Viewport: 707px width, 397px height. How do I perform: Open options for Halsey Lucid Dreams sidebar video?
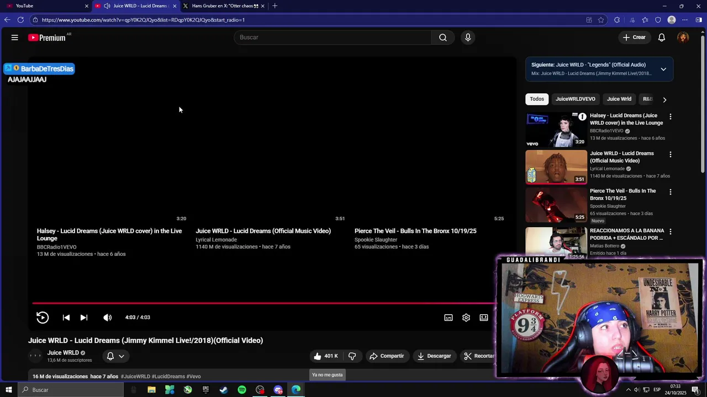pos(671,117)
